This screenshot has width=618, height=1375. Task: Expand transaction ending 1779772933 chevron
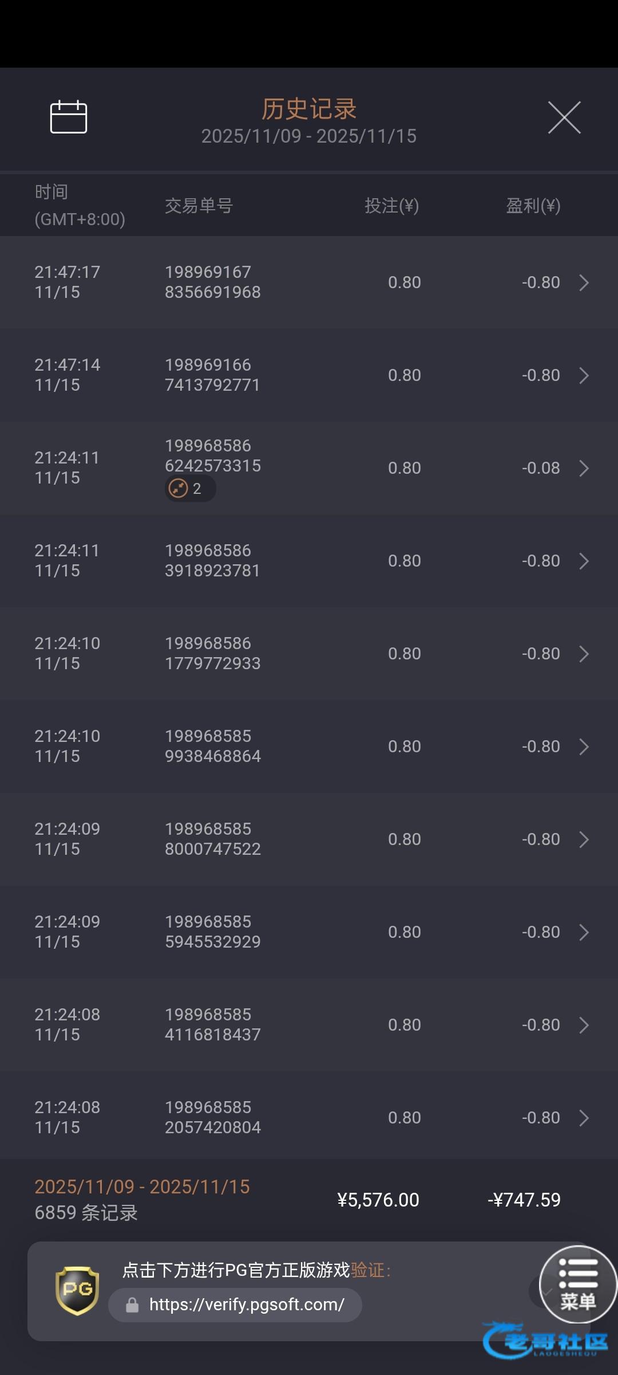pyautogui.click(x=584, y=654)
